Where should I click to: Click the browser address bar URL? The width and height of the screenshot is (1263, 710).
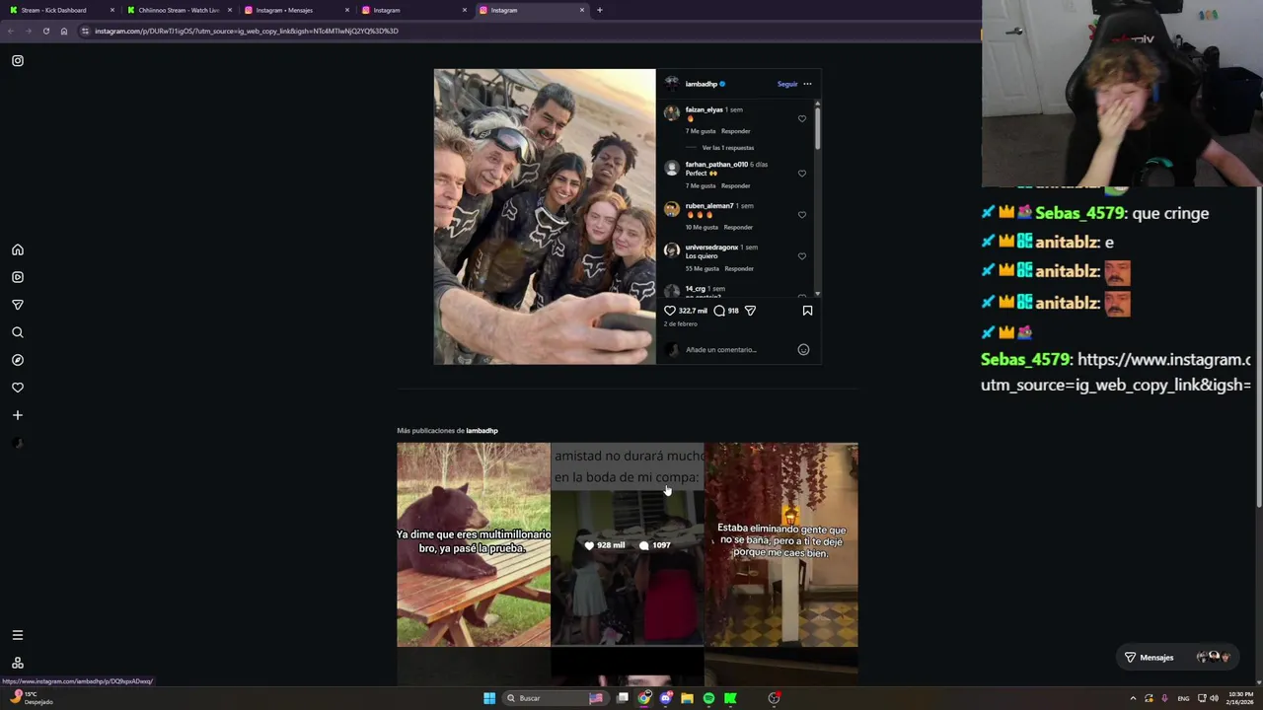247,31
